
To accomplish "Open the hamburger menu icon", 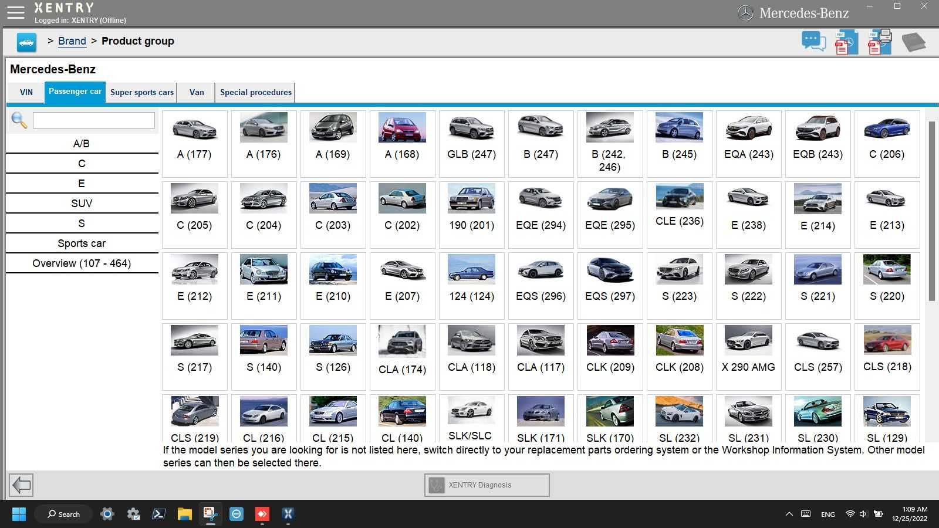I will coord(15,12).
